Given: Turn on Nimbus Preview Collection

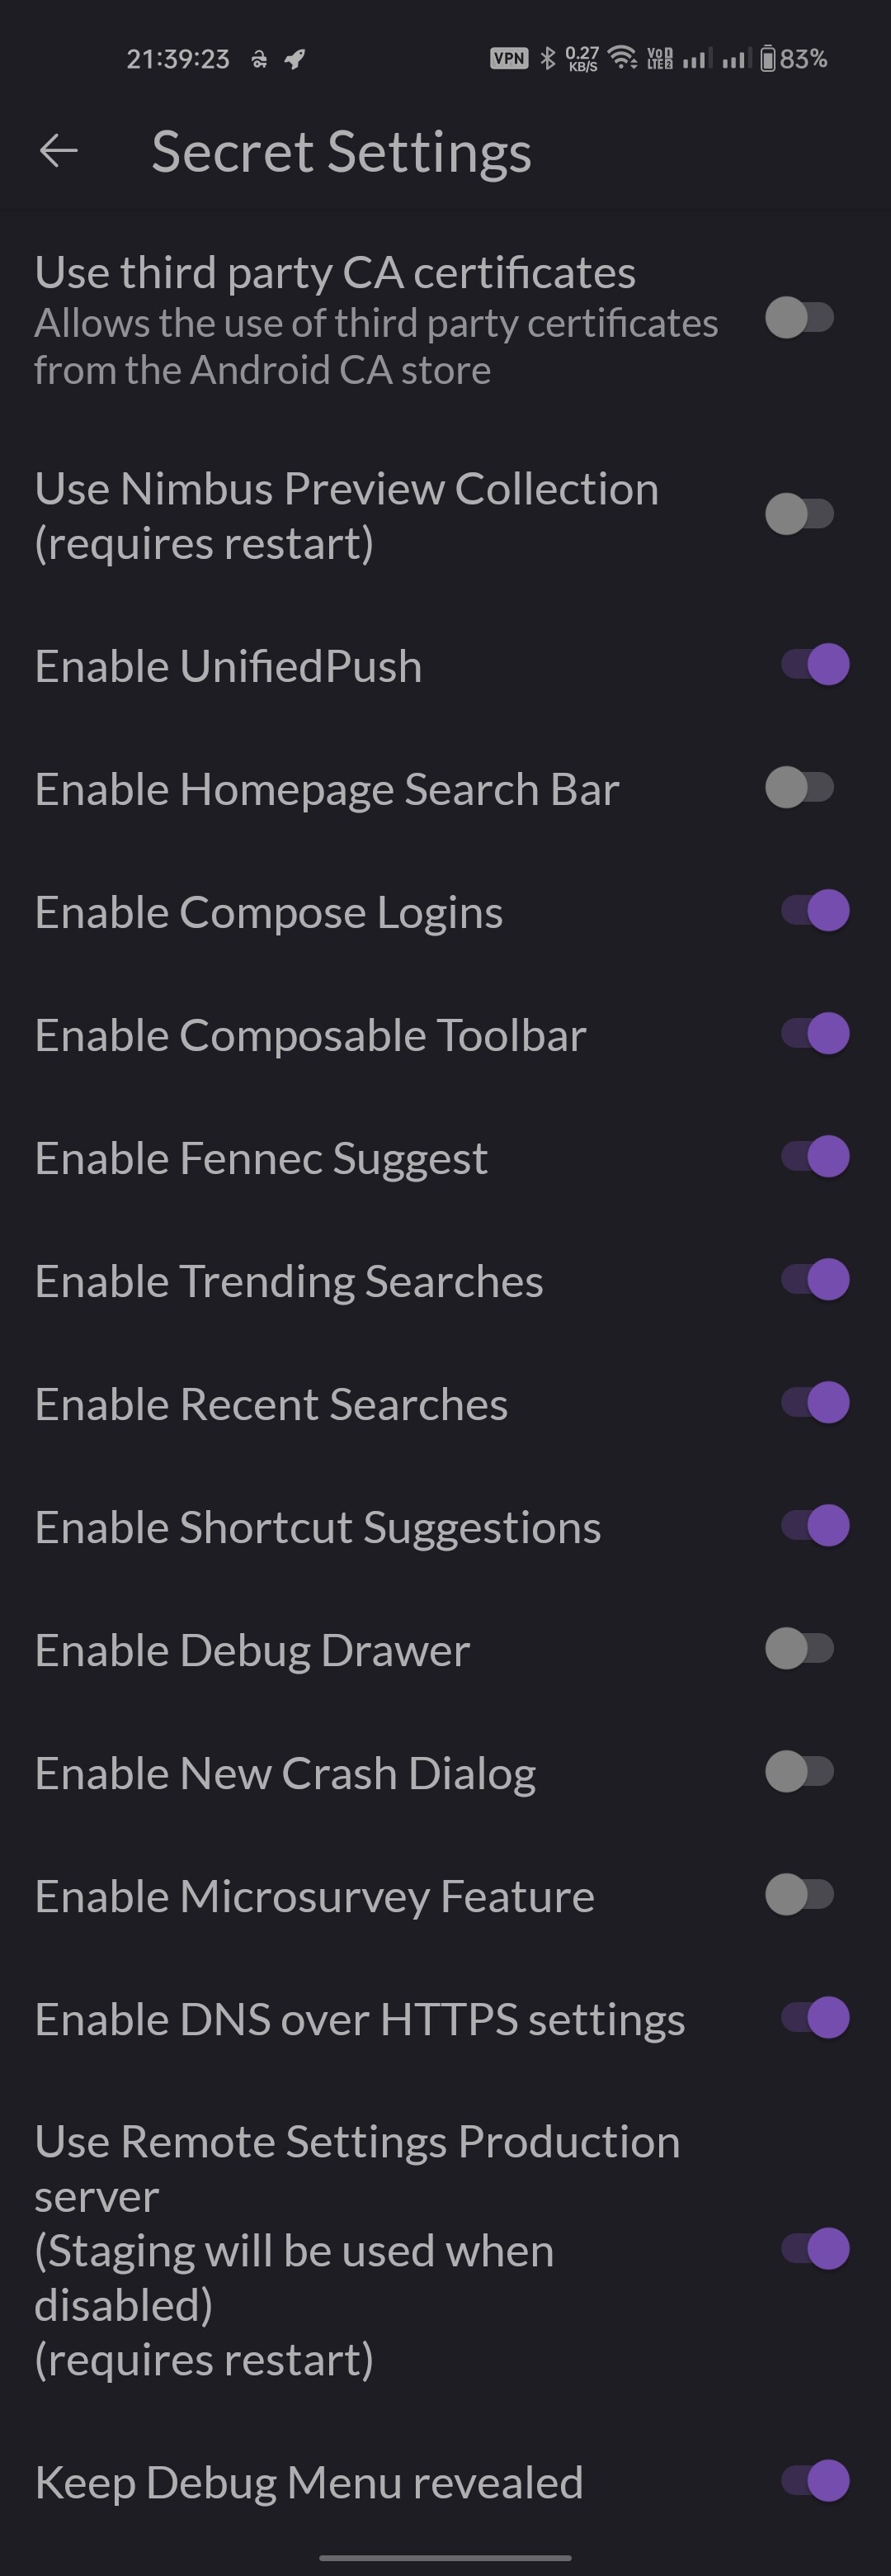Looking at the screenshot, I should [800, 515].
